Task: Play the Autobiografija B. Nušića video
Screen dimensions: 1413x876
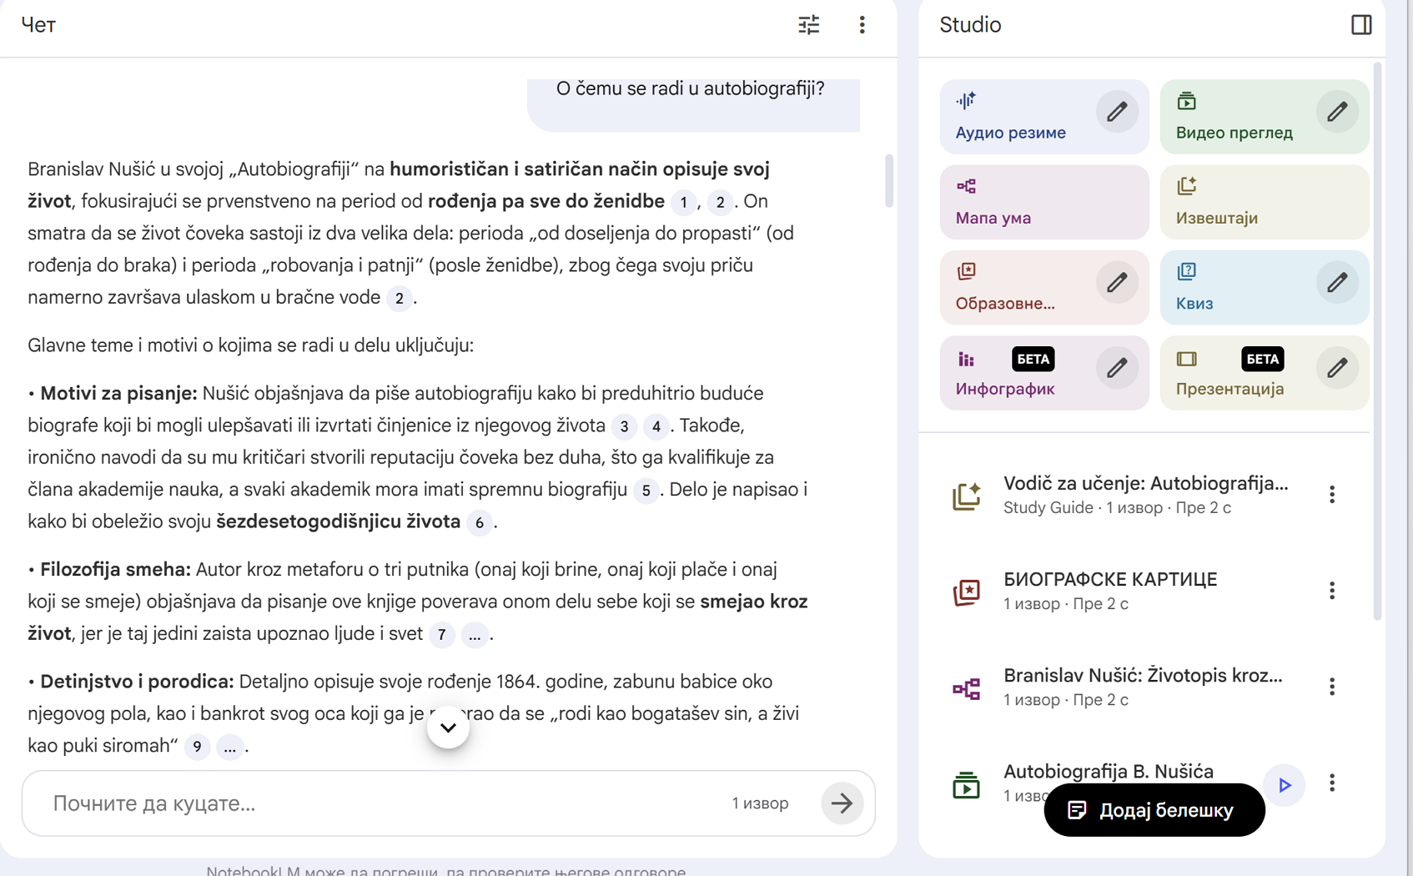Action: point(1284,784)
